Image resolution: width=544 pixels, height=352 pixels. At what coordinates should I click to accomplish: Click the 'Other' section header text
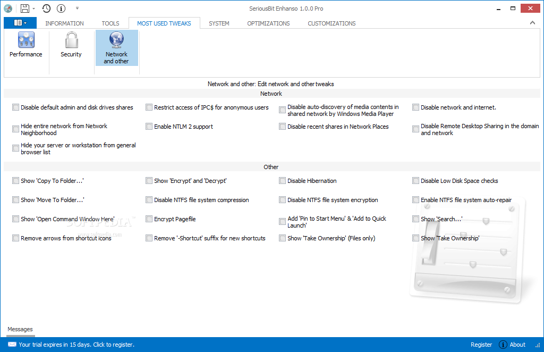(x=271, y=167)
